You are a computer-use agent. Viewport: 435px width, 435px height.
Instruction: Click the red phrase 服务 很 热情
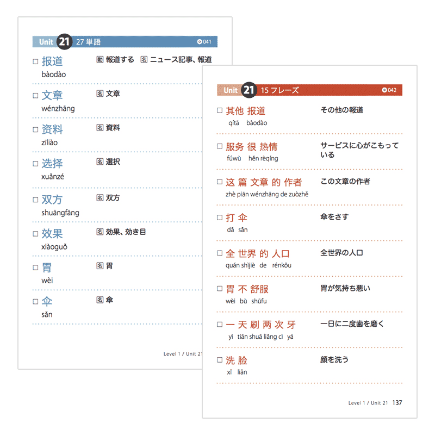[x=252, y=147]
